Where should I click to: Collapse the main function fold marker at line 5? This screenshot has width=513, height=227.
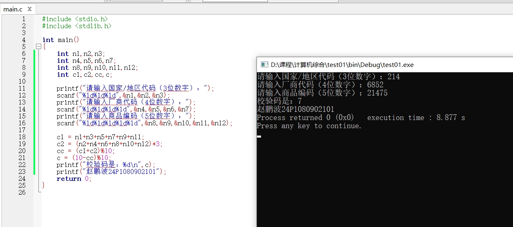tap(38, 47)
